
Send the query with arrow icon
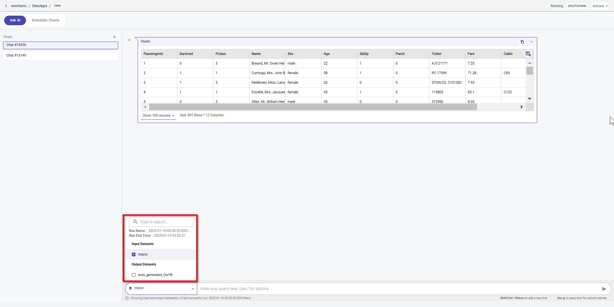(x=604, y=289)
